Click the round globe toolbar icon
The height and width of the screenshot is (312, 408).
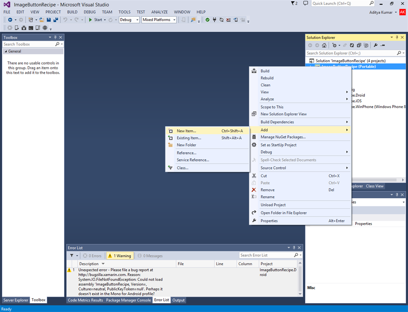pos(45,28)
